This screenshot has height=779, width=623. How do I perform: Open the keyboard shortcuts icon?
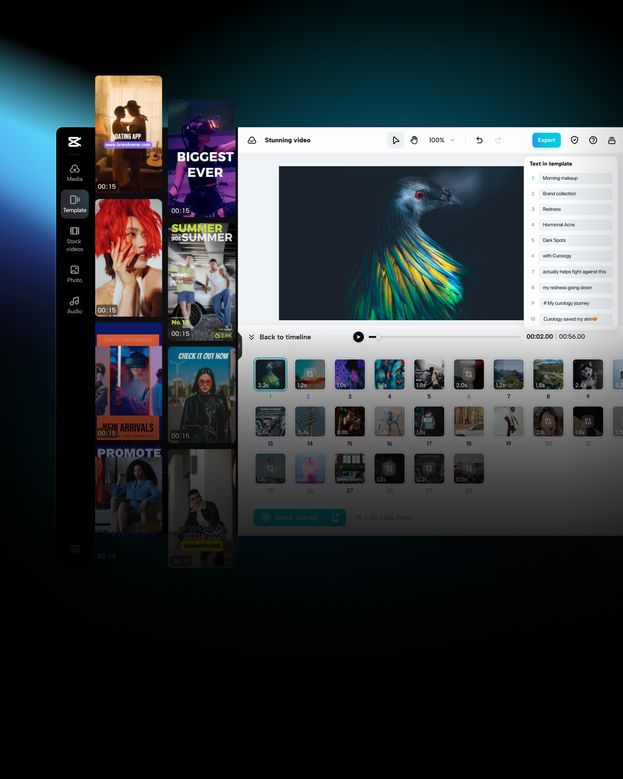(x=74, y=549)
